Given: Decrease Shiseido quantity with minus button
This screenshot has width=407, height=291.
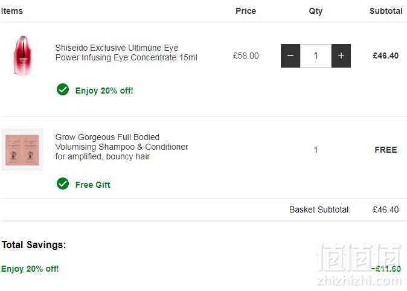Looking at the screenshot, I should [x=290, y=56].
